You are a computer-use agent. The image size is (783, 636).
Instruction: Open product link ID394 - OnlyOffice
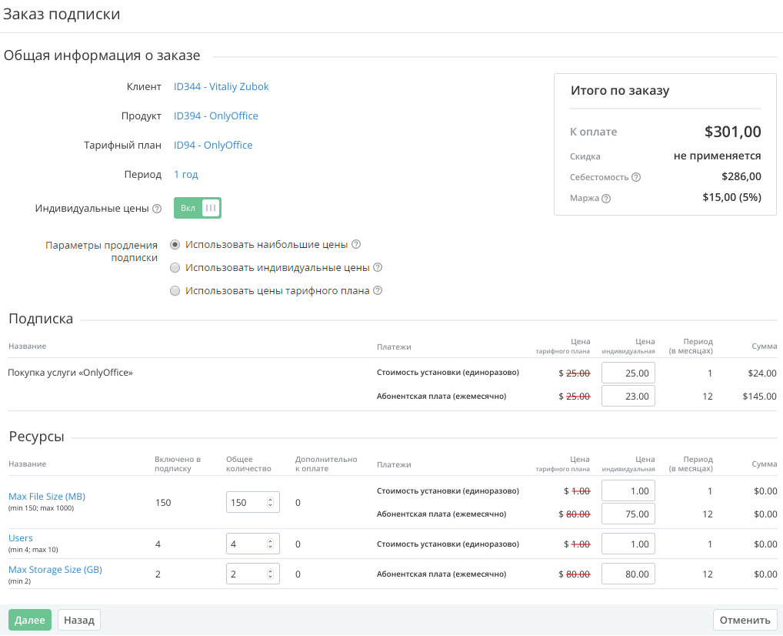[216, 116]
